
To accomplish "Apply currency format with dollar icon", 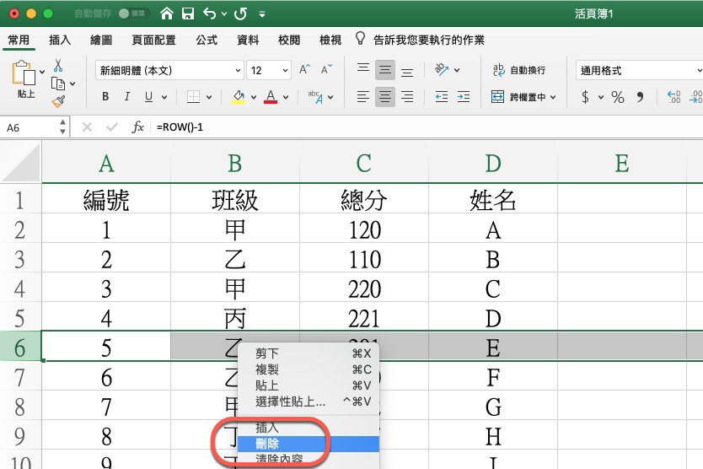I will (585, 97).
